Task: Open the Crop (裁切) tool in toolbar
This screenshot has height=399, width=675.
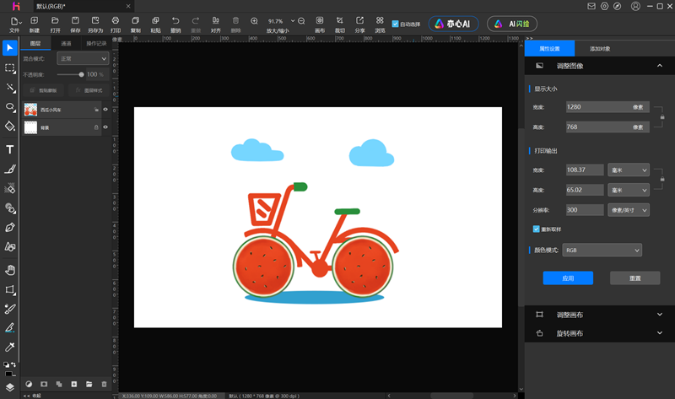Action: 339,20
